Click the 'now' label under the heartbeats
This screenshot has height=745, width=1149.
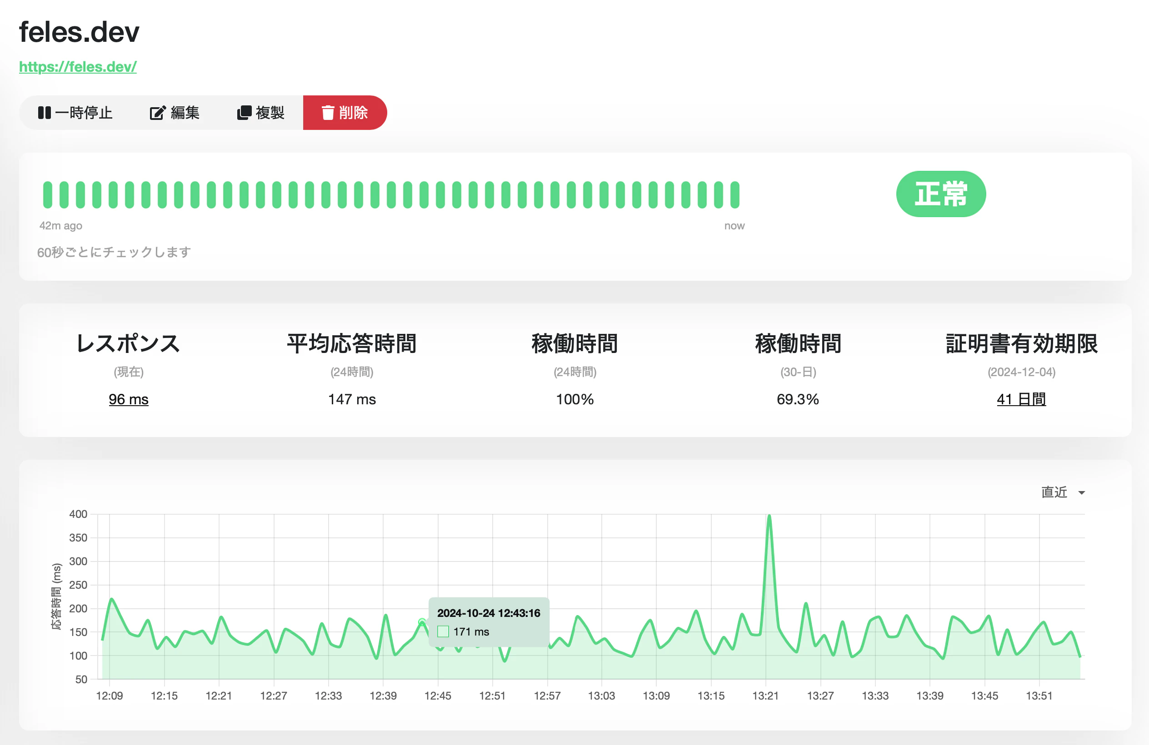click(734, 226)
